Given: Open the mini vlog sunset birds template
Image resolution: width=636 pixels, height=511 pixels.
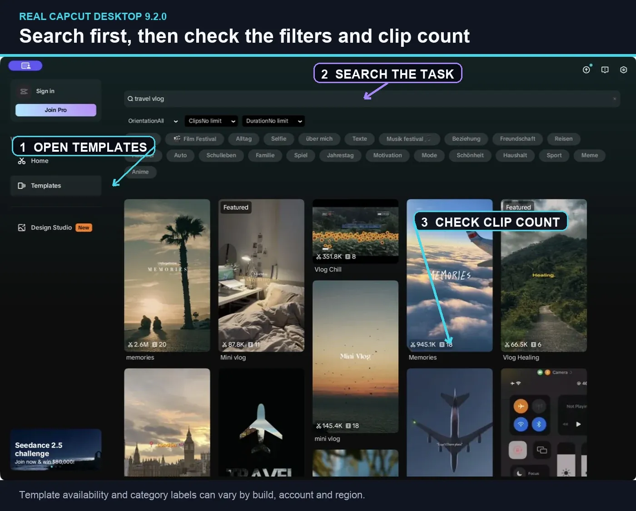Looking at the screenshot, I should point(355,357).
